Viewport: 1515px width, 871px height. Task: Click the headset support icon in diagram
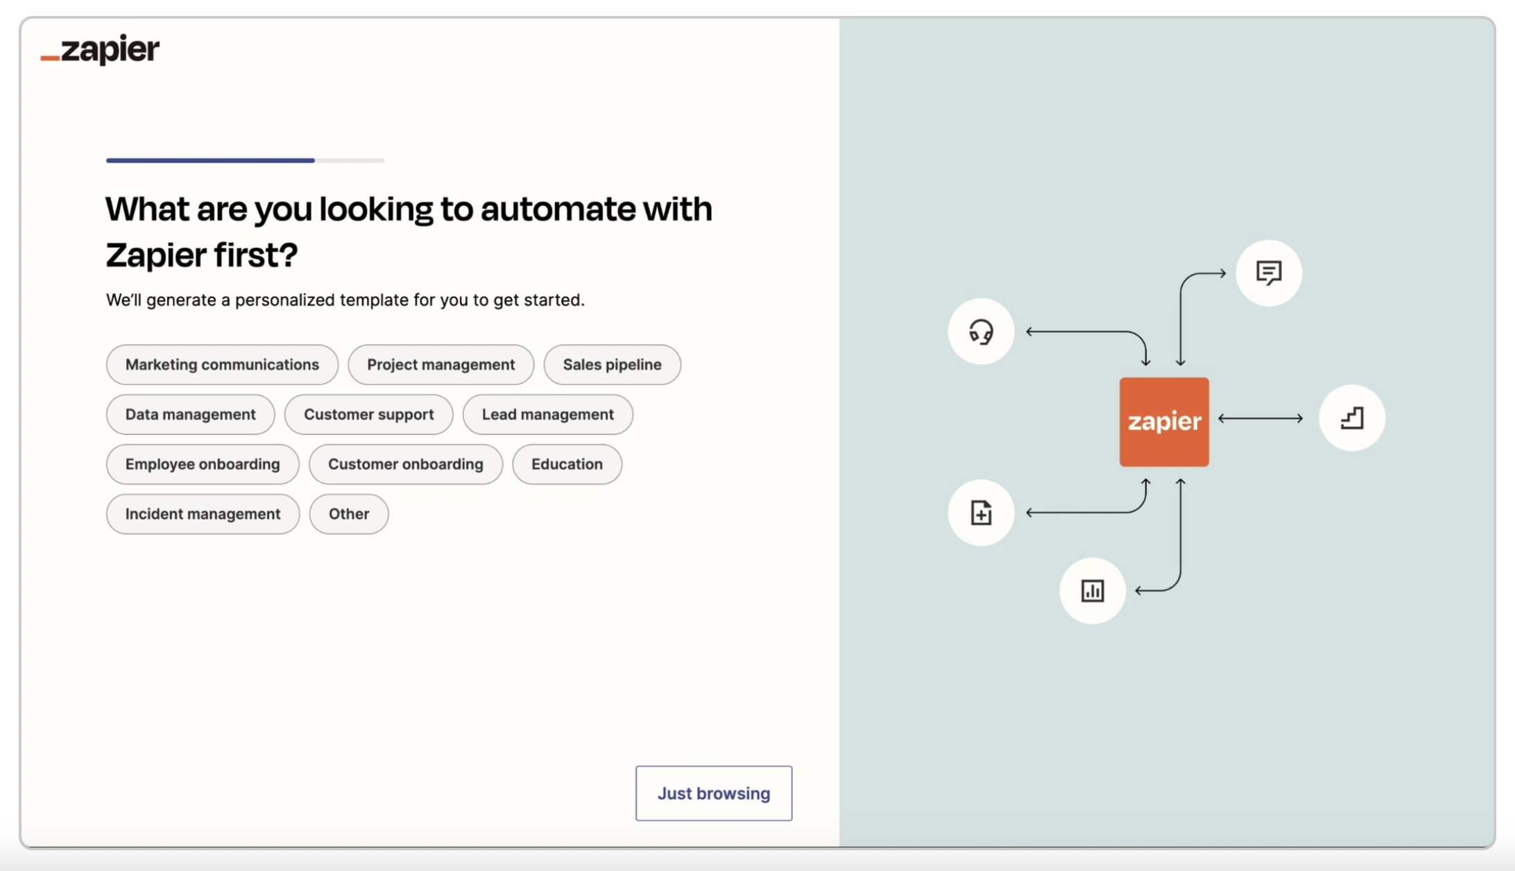click(981, 331)
